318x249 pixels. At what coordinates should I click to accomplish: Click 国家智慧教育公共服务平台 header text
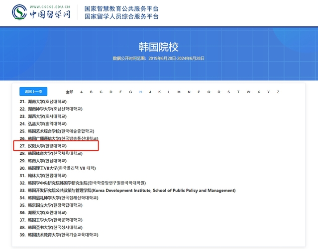click(121, 9)
